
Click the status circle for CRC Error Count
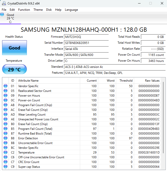tap(5, 162)
